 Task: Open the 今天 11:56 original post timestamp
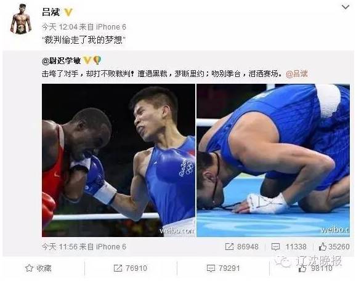coord(60,246)
